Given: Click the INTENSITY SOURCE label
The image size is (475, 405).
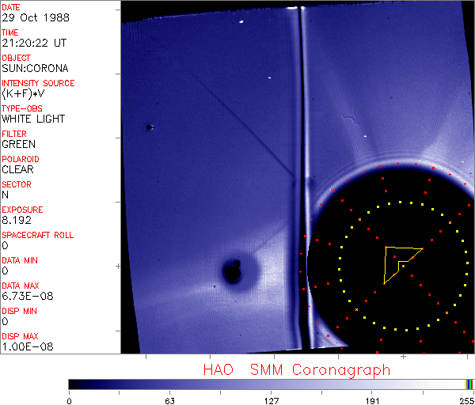Looking at the screenshot, I should 38,83.
